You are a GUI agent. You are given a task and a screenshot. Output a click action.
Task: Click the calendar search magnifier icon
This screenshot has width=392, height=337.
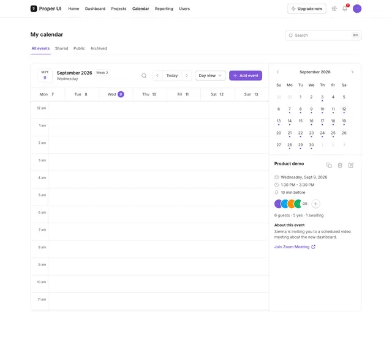pos(144,76)
